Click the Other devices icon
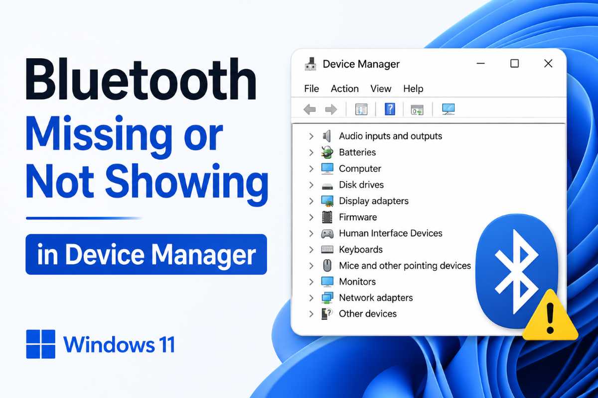Screen dimensions: 598x398 click(327, 313)
